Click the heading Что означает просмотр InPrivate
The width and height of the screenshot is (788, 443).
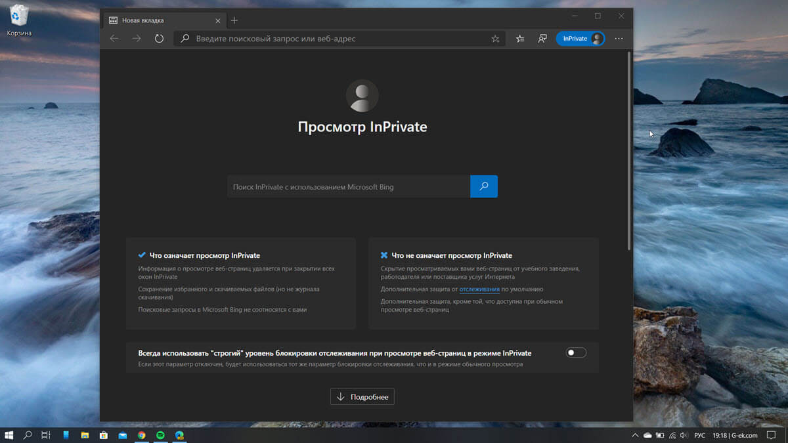click(x=205, y=255)
